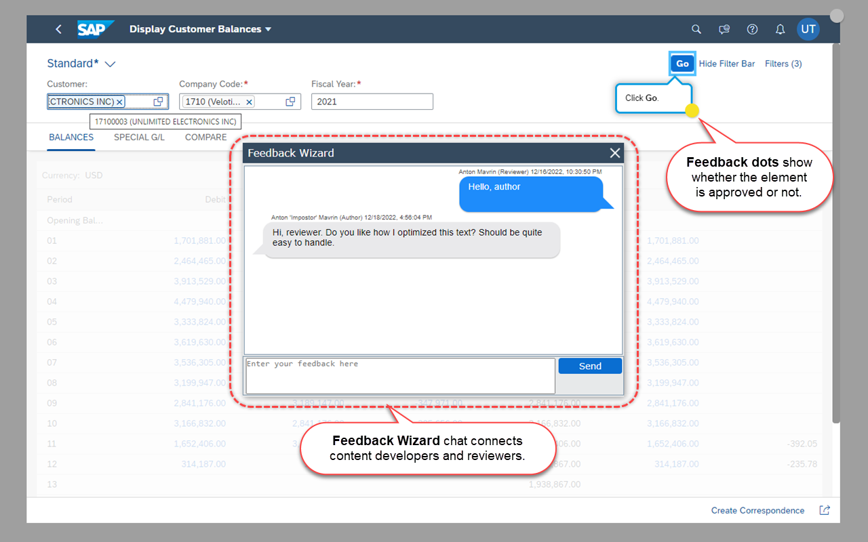Open the help icon
The height and width of the screenshot is (542, 868).
click(752, 29)
